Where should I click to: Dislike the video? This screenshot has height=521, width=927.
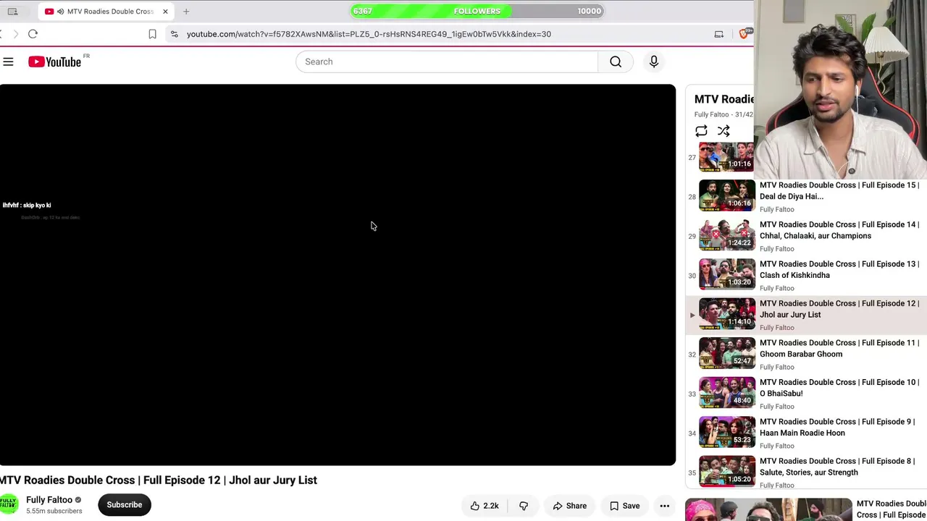[x=524, y=506]
